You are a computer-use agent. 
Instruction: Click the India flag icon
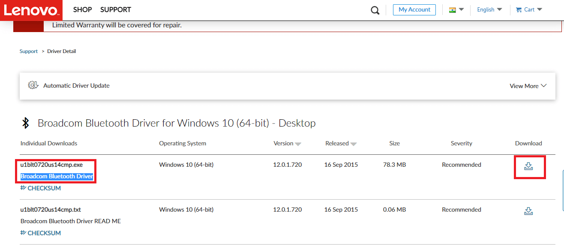452,10
